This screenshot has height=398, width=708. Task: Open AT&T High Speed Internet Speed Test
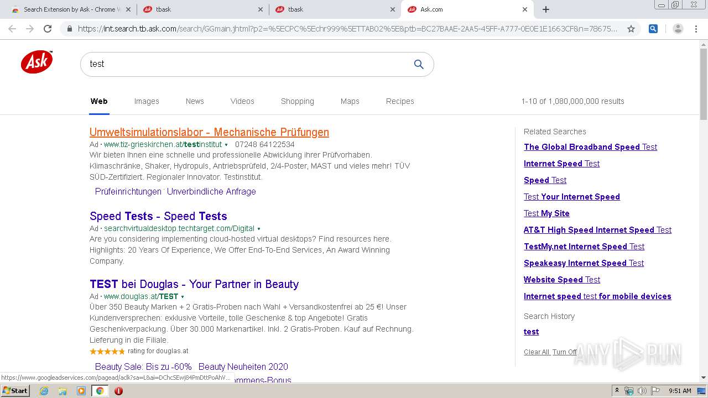597,230
